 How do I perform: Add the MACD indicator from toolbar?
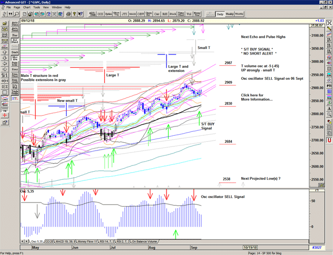[x=132, y=14]
